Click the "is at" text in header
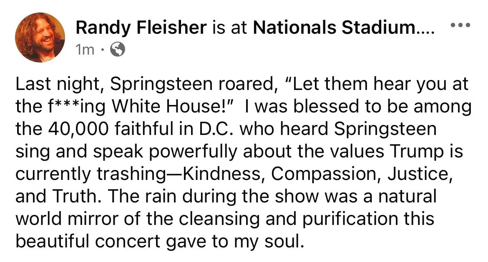Image resolution: width=488 pixels, height=262 pixels. pos(230,27)
